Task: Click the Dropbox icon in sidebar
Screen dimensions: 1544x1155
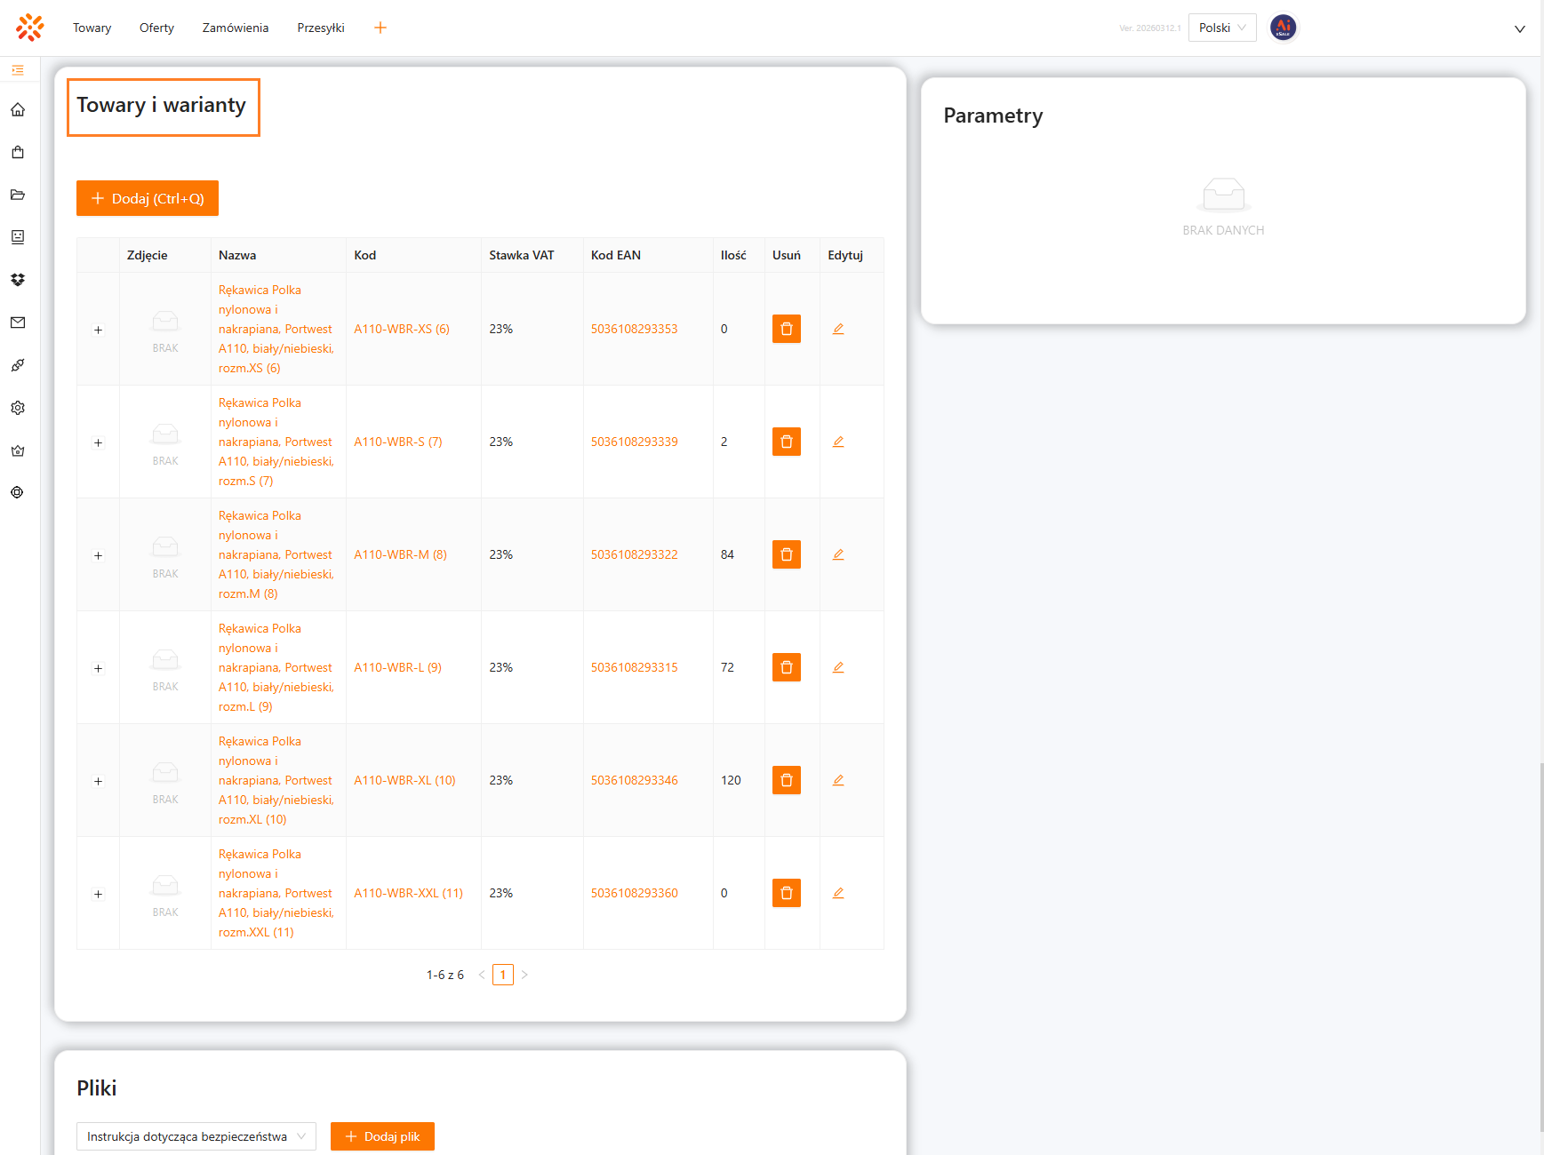Action: point(18,280)
